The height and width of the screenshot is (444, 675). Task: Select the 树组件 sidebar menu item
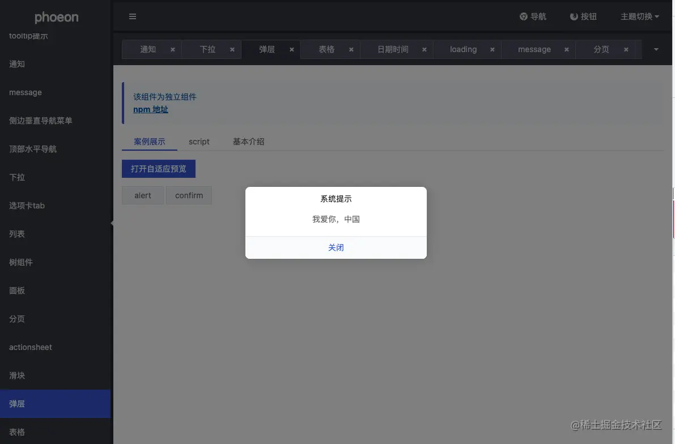[x=20, y=262]
